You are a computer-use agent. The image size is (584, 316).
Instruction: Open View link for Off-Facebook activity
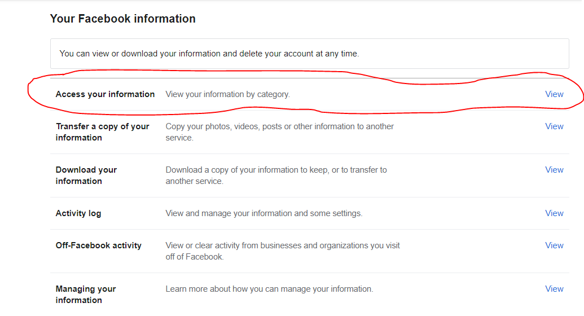pyautogui.click(x=554, y=245)
